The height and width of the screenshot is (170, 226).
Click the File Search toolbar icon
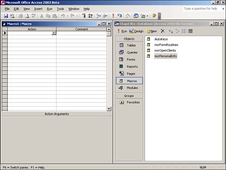click(12, 16)
